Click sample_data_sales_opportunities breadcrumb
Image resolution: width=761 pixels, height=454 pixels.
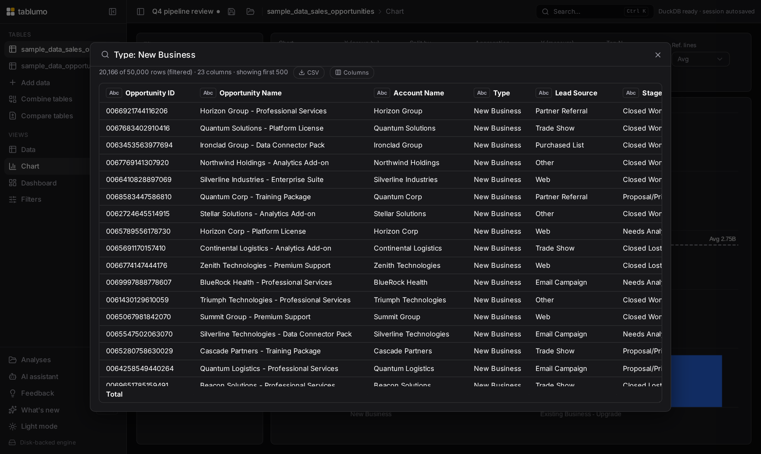click(x=320, y=11)
